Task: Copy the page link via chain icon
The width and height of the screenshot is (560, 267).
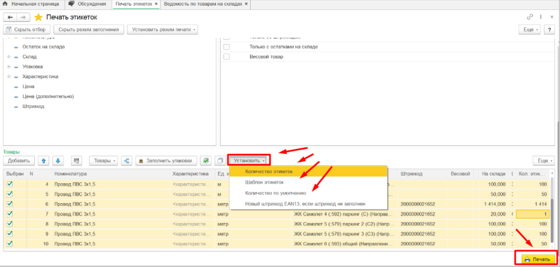Action: coord(530,17)
